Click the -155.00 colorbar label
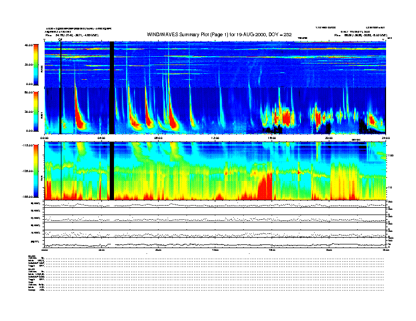This screenshot has width=416, height=321. tap(28, 197)
